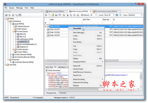Select win2012dc (Remote MSMQ) in tree

pyautogui.click(x=24, y=62)
